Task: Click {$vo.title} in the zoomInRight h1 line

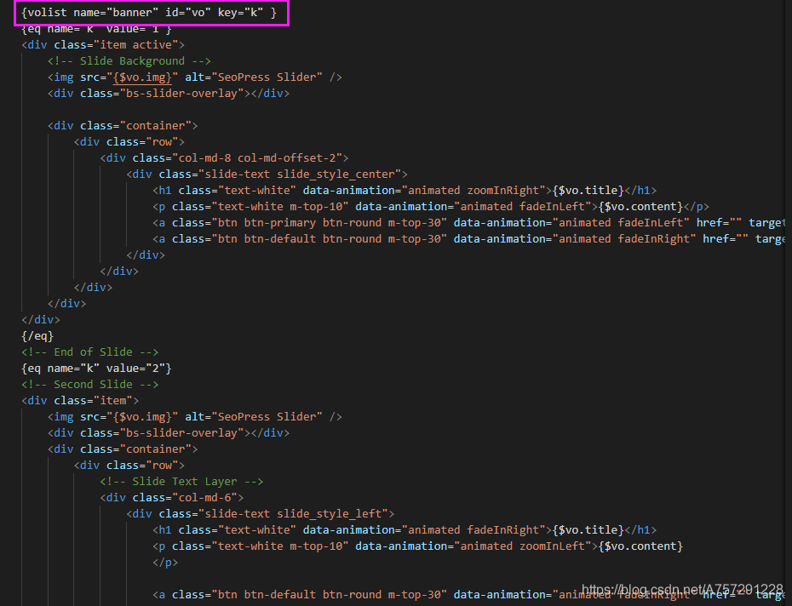Action: pos(588,191)
